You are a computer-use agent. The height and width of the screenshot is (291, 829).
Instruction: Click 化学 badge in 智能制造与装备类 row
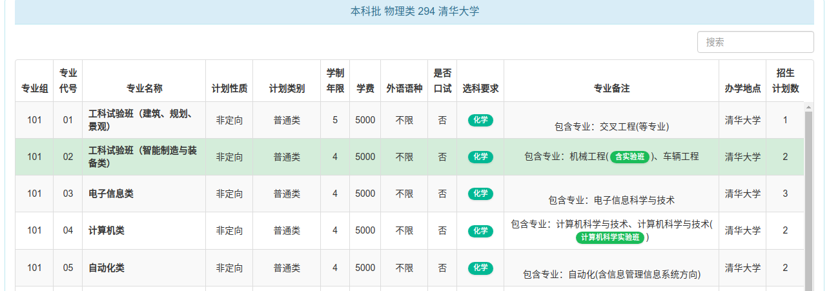click(x=480, y=157)
